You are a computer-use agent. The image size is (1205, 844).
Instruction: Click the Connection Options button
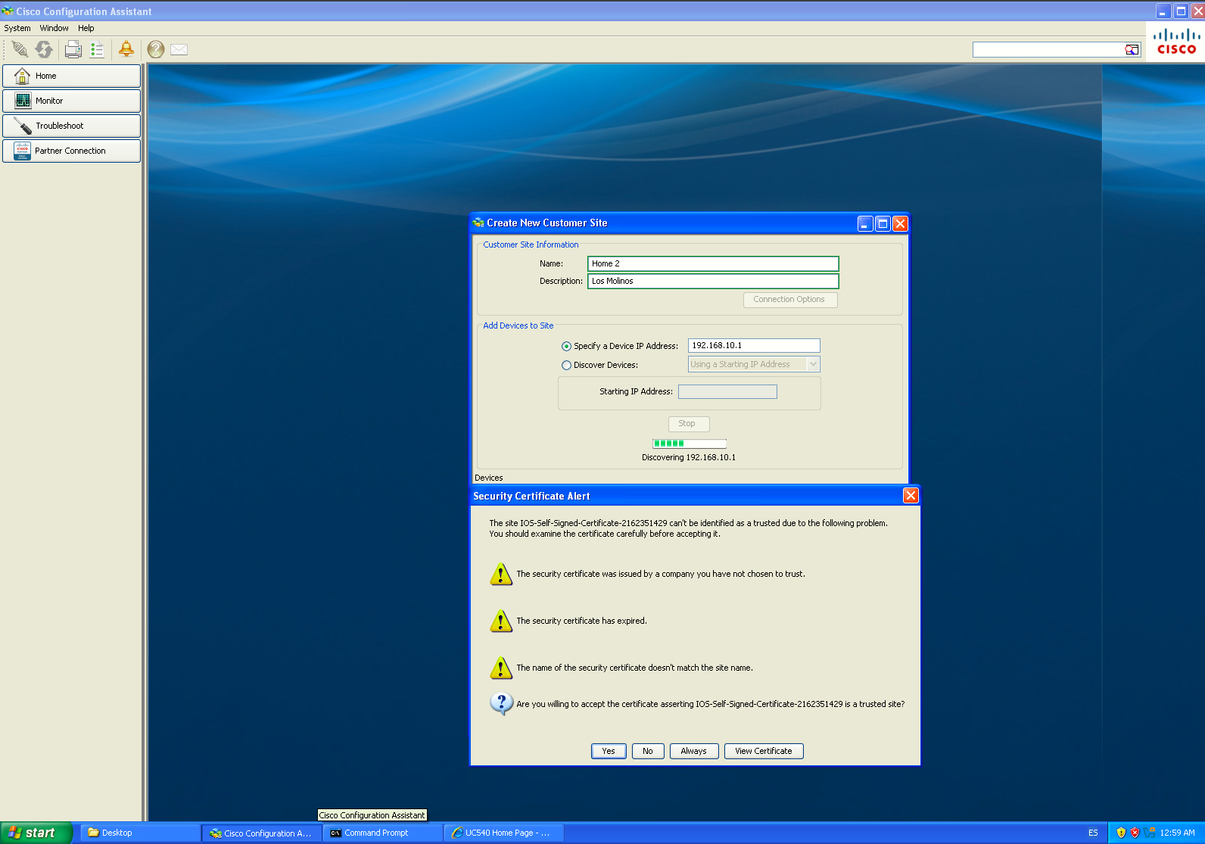[x=790, y=300]
